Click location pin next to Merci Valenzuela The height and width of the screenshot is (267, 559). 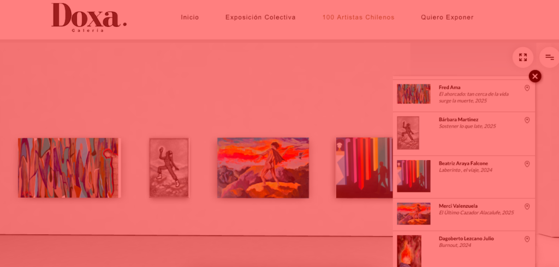click(x=527, y=207)
